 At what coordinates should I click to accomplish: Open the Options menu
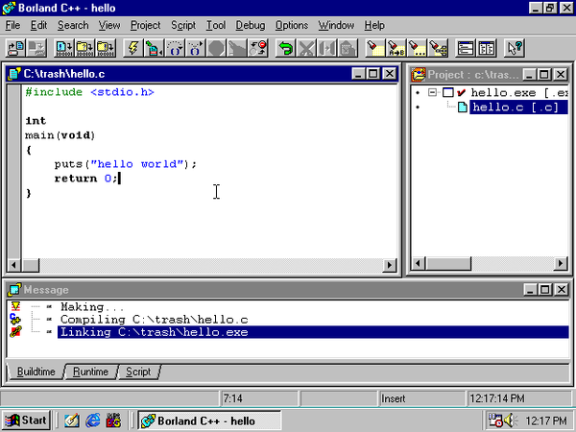(x=292, y=25)
